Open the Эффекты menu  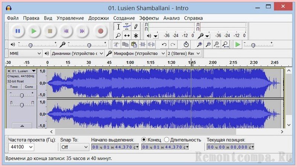pos(149,18)
